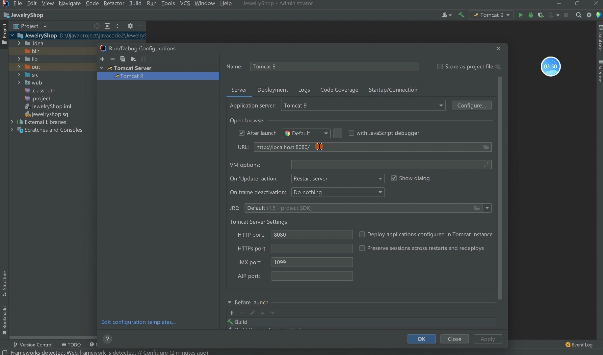Uncheck Show dialog checkbox
603x355 pixels.
click(x=394, y=178)
